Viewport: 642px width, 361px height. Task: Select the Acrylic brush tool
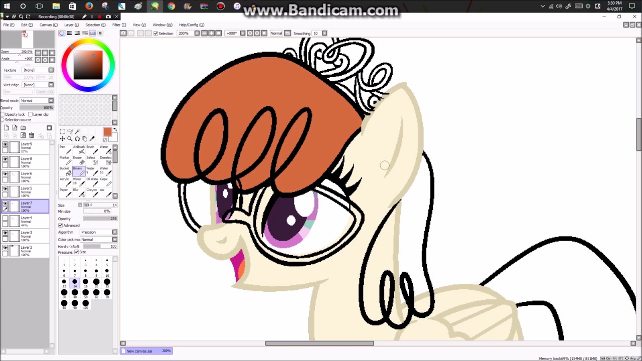coord(64,182)
